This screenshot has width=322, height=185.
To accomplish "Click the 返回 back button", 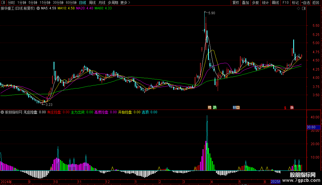I will (316, 3).
